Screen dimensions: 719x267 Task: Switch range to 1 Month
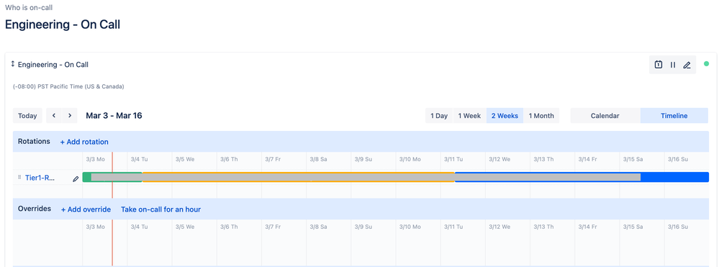click(541, 116)
